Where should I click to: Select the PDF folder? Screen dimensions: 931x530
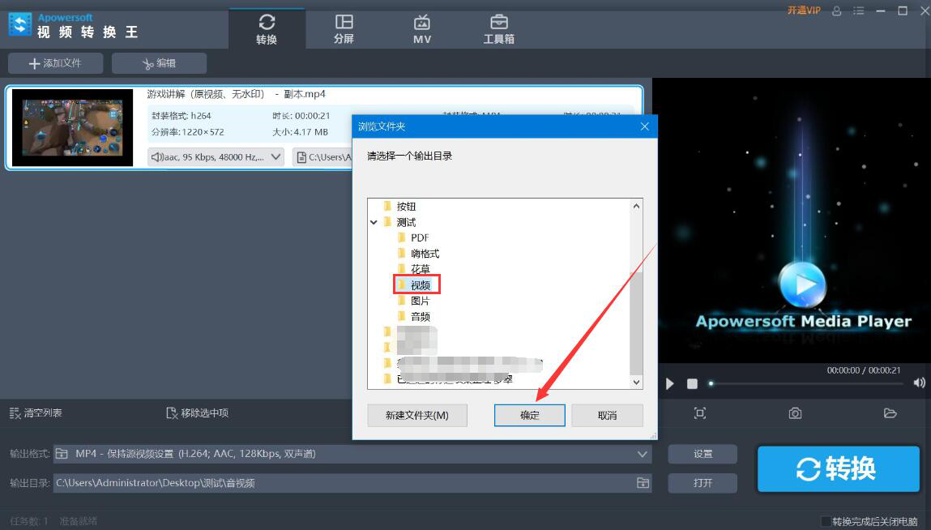[x=419, y=237]
